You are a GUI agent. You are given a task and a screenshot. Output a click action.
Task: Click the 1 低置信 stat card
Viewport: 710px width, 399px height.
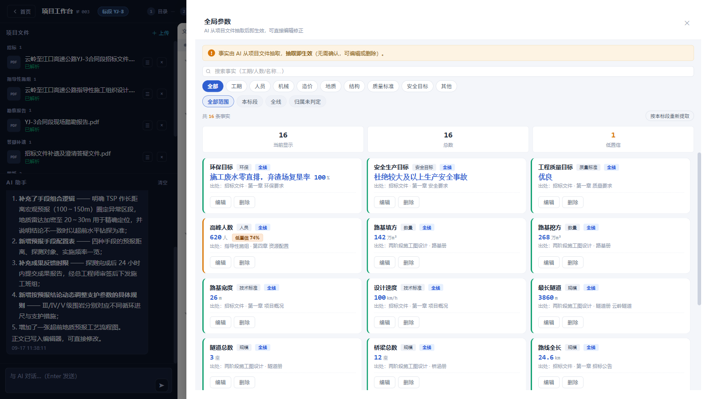(x=613, y=139)
